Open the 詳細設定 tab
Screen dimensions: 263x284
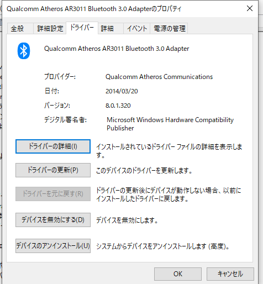[50, 29]
